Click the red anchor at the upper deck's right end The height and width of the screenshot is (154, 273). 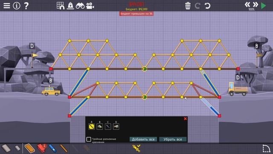(238, 69)
